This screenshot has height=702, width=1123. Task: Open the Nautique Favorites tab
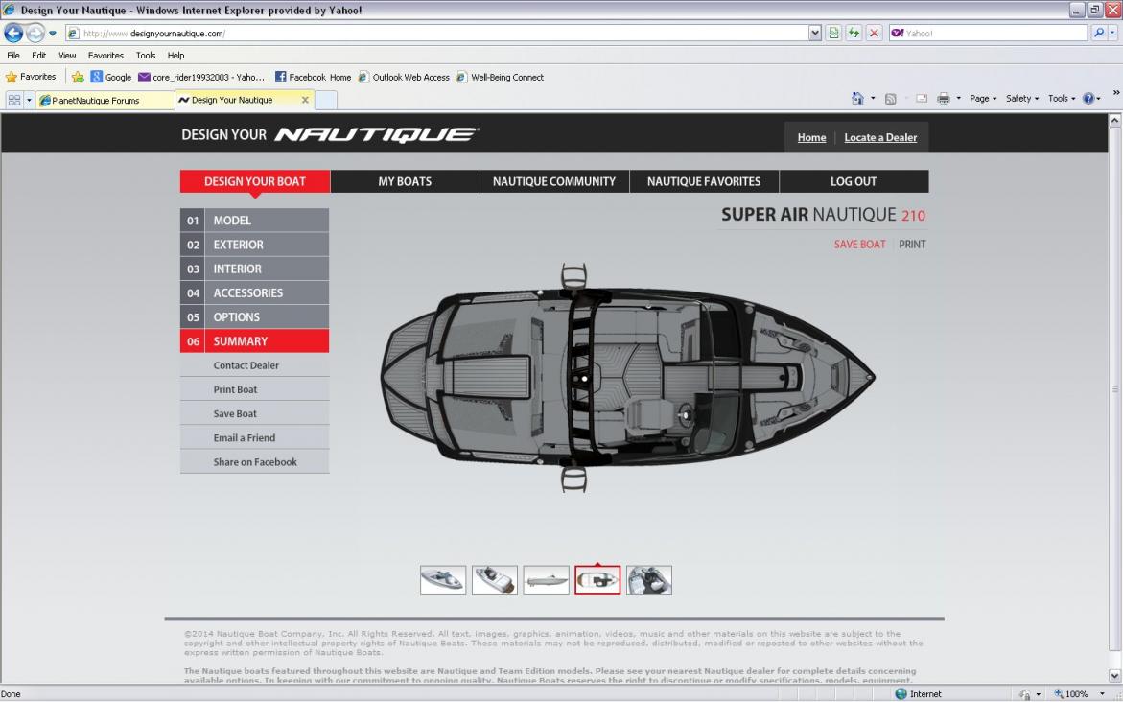click(x=704, y=181)
